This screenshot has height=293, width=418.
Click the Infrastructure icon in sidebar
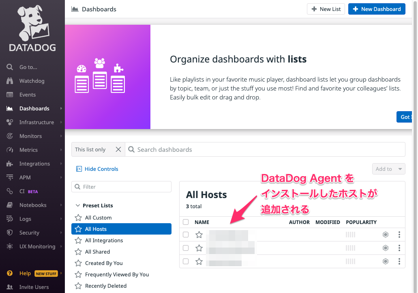10,122
